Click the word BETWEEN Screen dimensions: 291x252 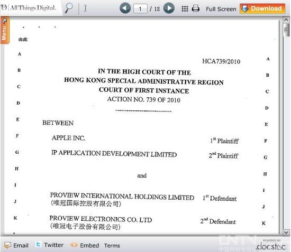(x=58, y=123)
